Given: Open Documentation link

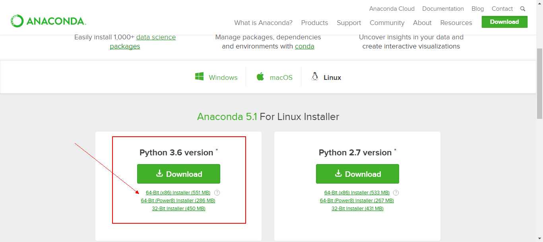Looking at the screenshot, I should pos(443,9).
